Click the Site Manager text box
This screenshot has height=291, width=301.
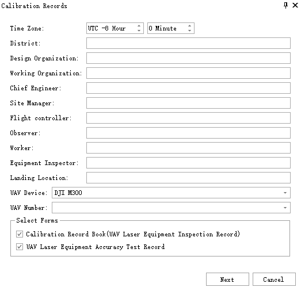pos(188,103)
